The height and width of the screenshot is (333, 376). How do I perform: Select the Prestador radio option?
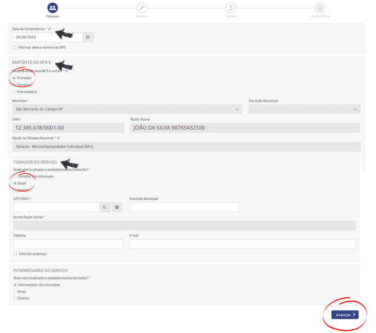[x=15, y=78]
